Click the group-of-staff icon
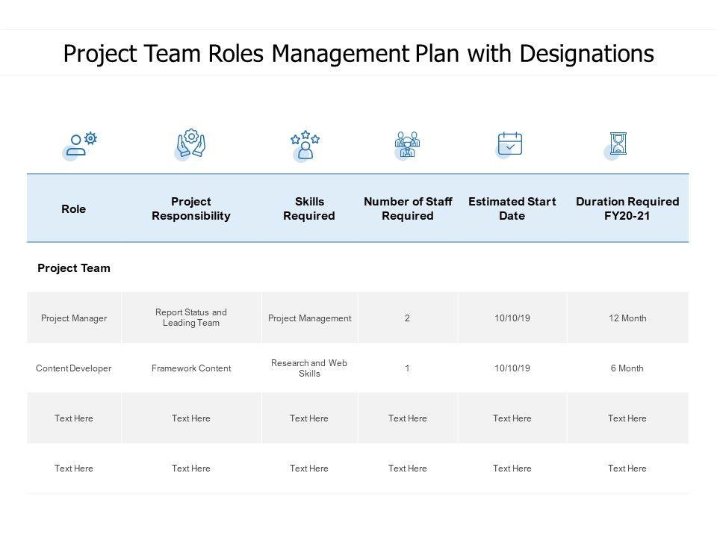This screenshot has width=717, height=538. [407, 144]
